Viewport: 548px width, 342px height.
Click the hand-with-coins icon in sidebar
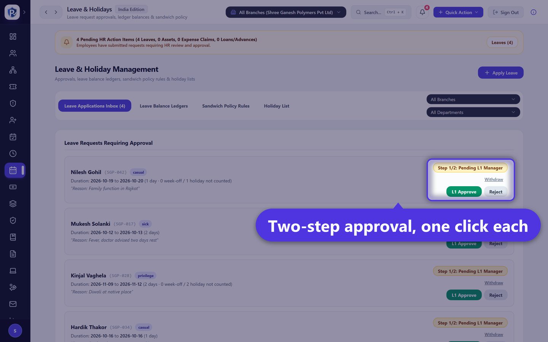click(x=13, y=287)
